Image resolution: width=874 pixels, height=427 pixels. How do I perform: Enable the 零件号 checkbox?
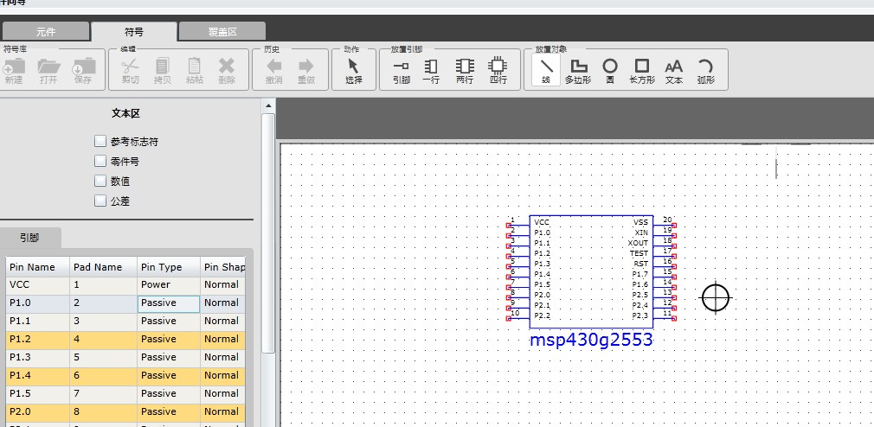(100, 161)
